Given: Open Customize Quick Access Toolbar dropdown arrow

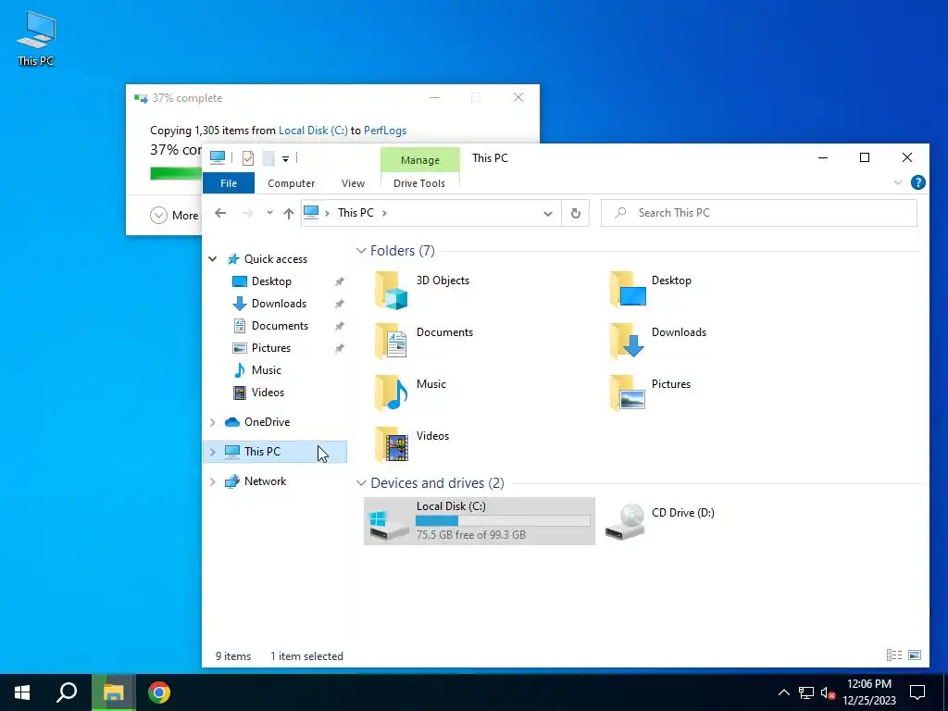Looking at the screenshot, I should point(285,159).
